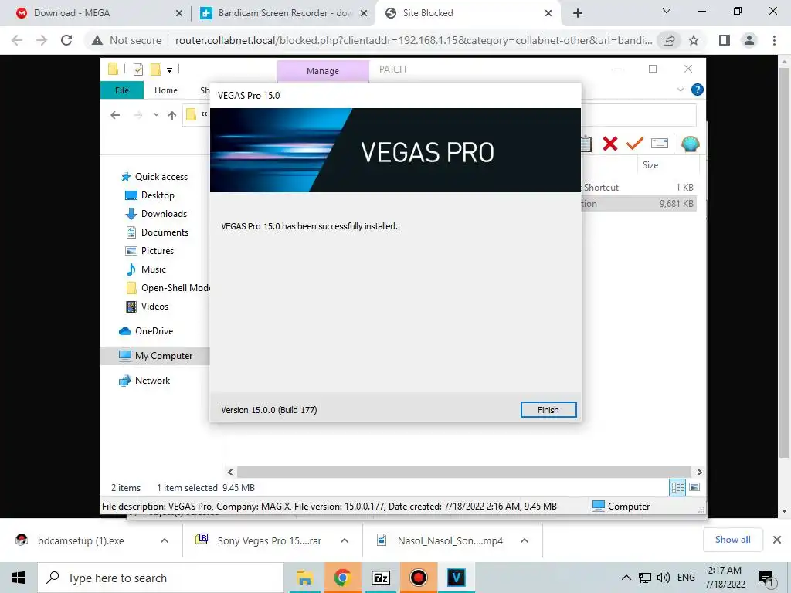Select the 1 KB Shortcut row
The width and height of the screenshot is (791, 593).
639,187
